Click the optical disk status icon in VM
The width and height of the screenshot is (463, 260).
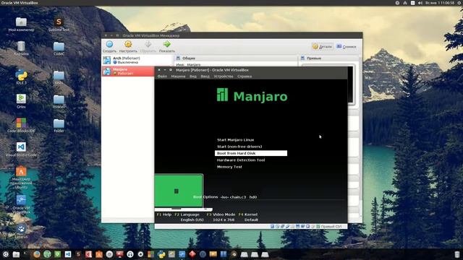point(277,226)
